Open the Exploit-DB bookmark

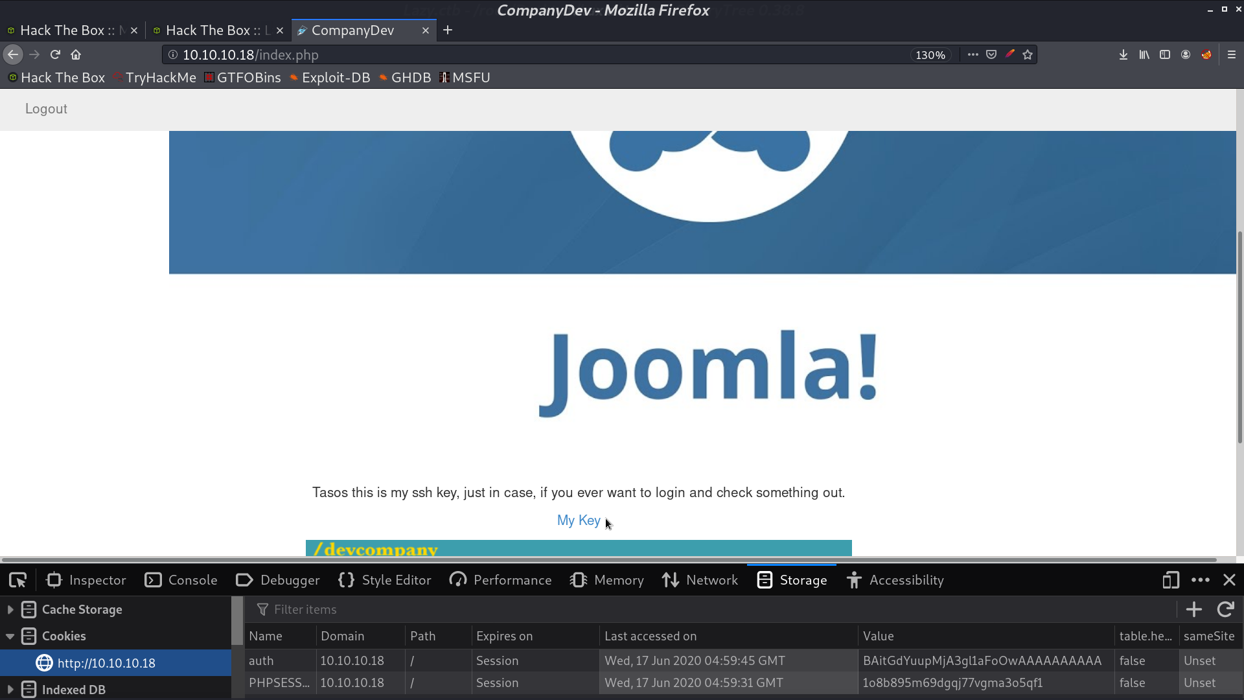(330, 78)
